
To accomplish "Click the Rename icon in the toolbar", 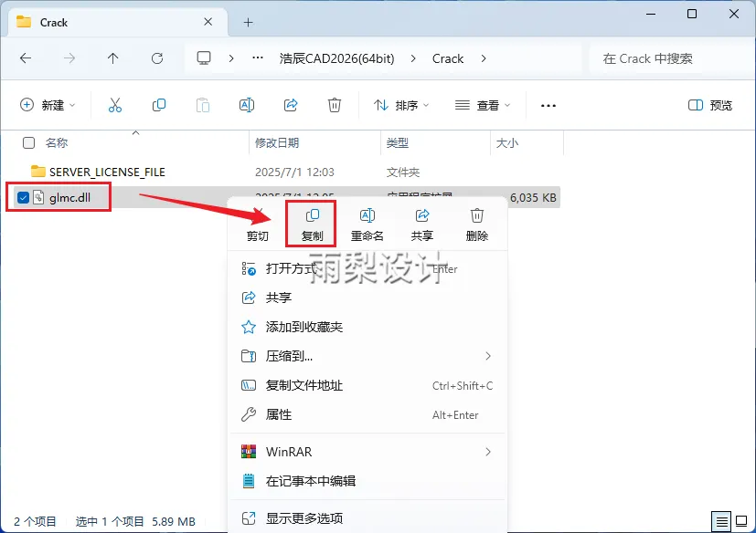I will [247, 105].
